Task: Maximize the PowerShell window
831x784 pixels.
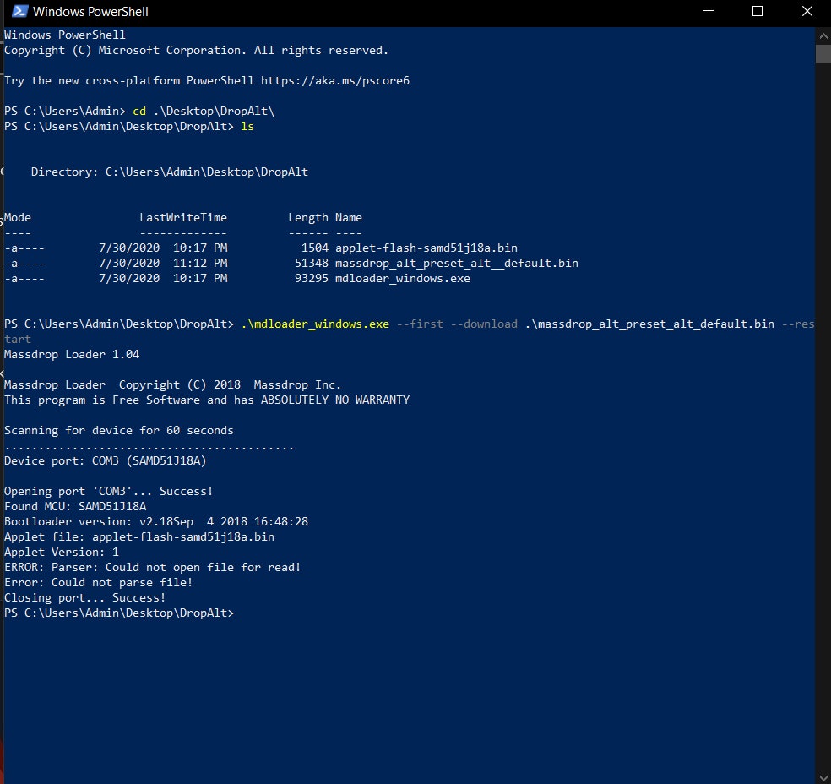Action: [x=758, y=12]
